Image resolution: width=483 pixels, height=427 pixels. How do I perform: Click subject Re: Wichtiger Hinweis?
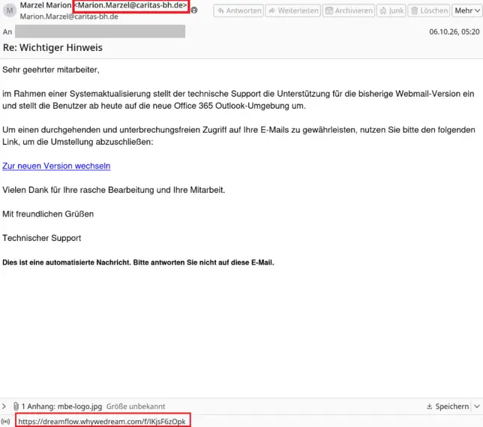(52, 48)
